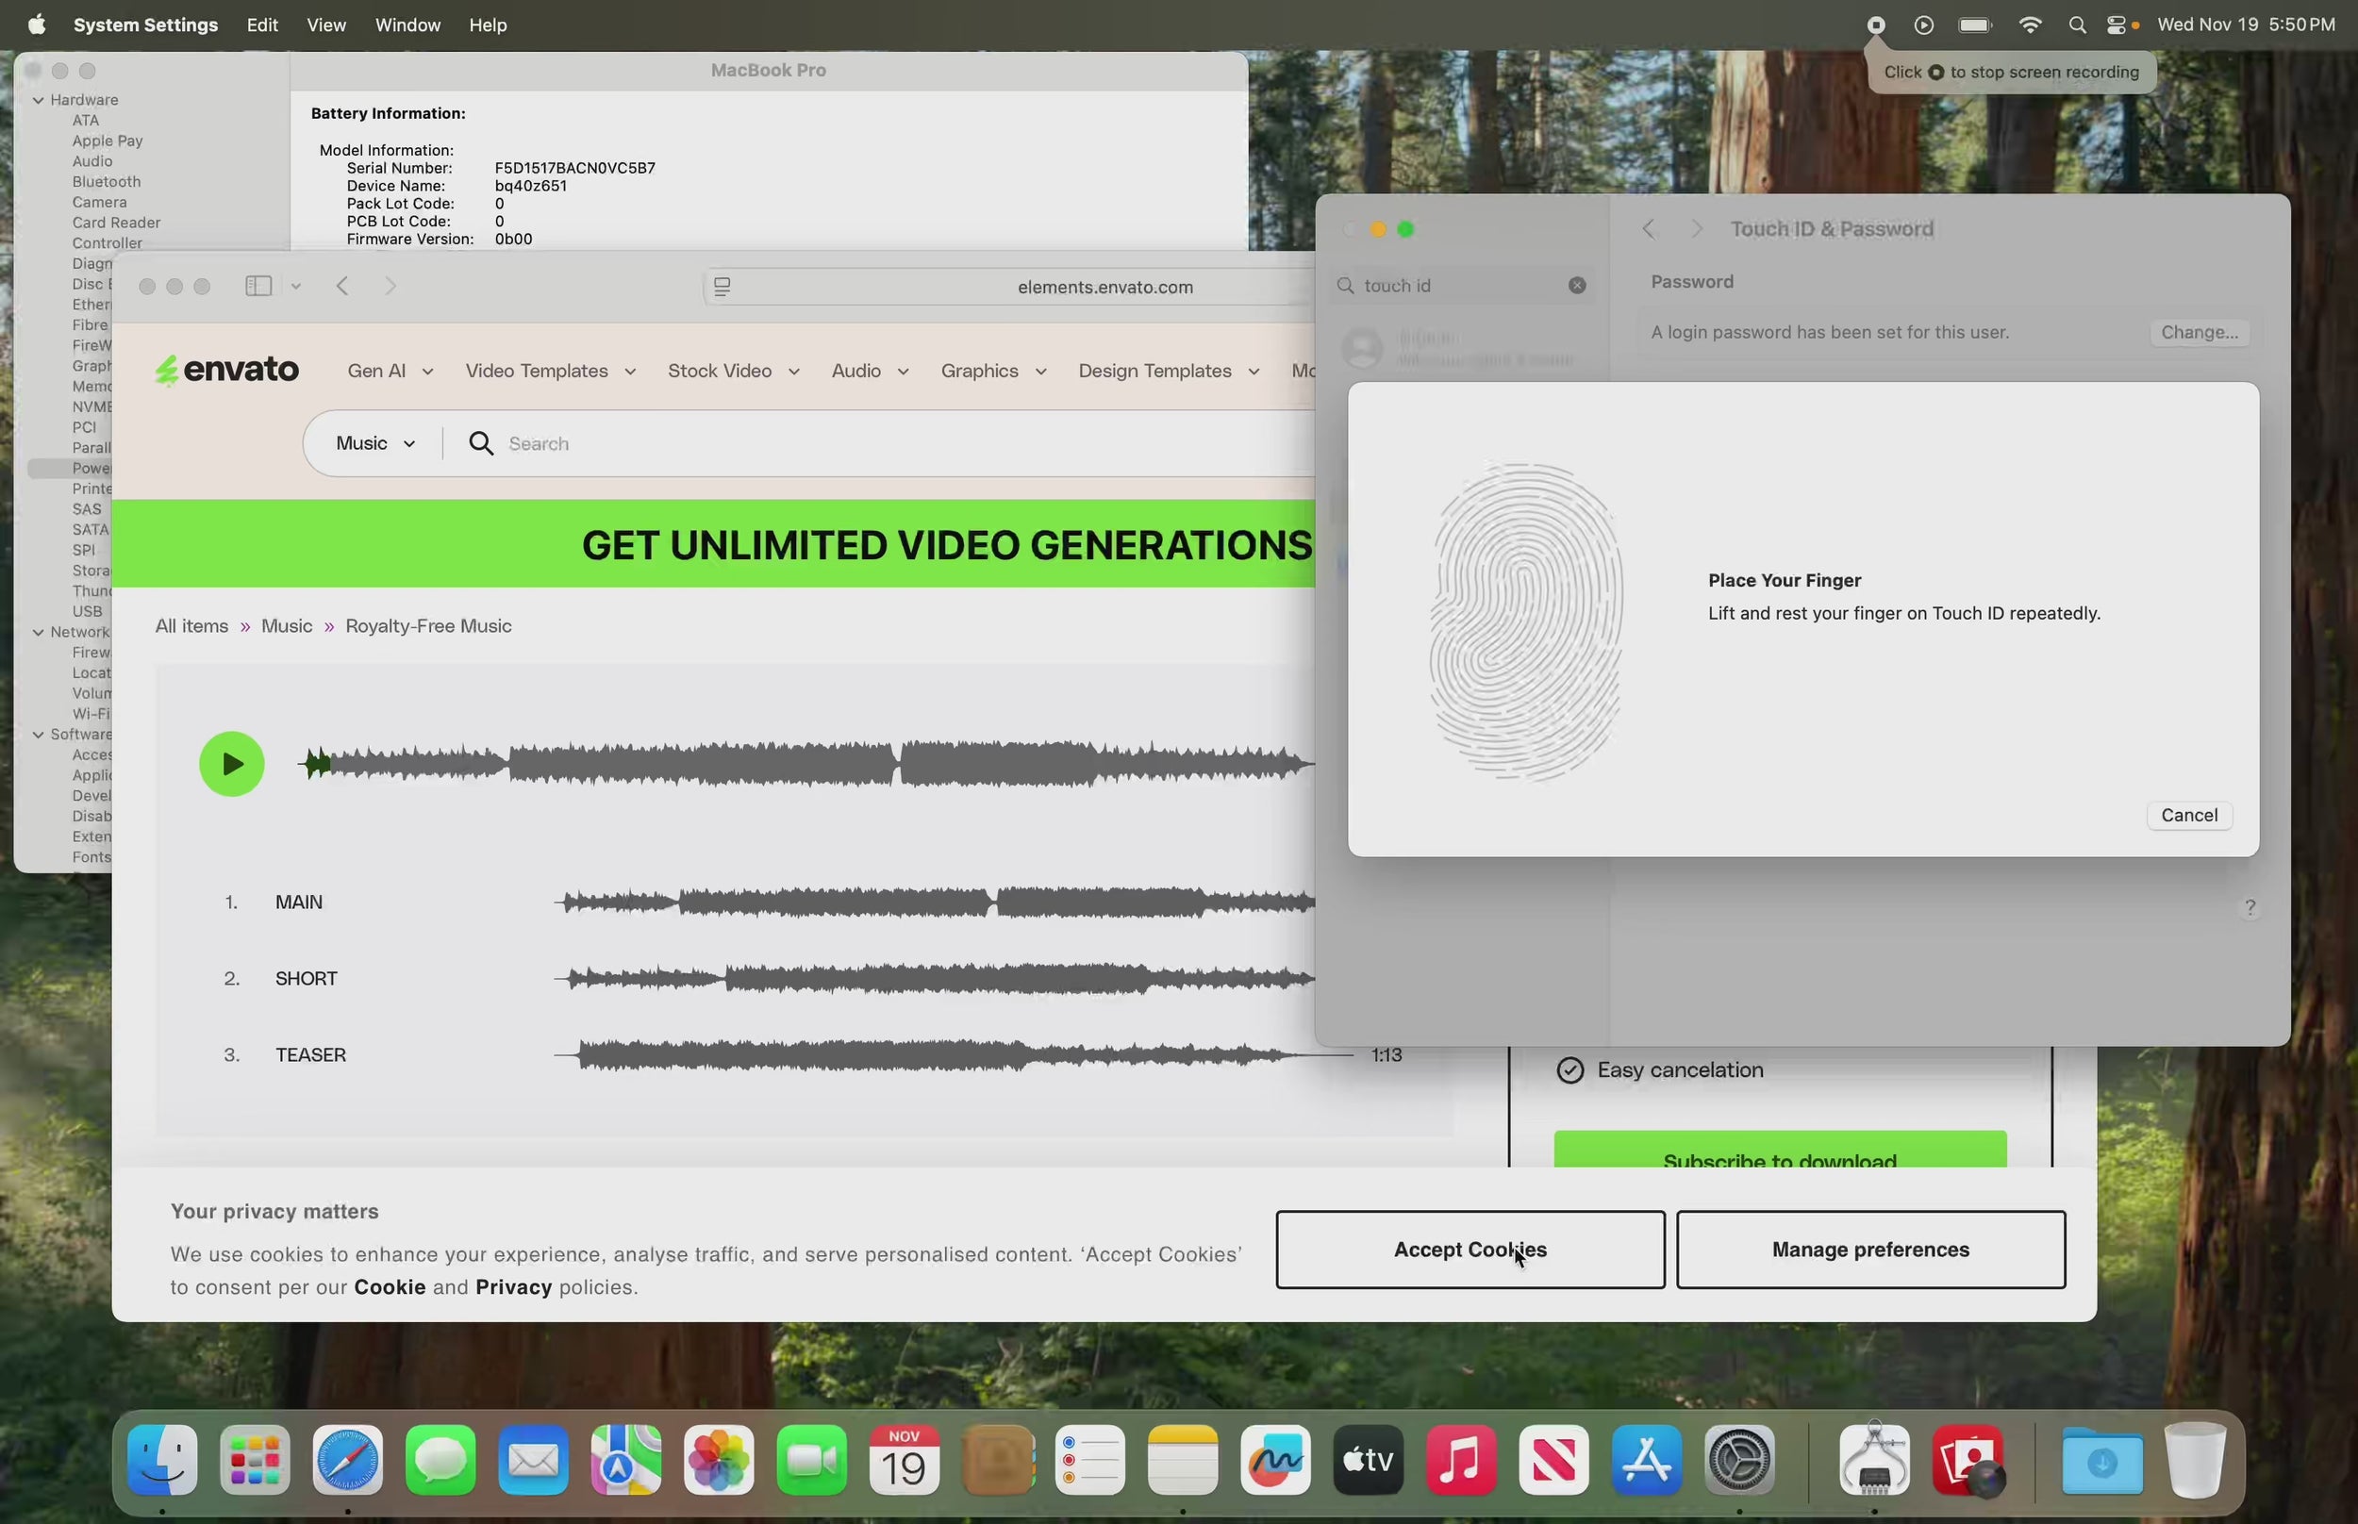Open the Edit menu

(262, 25)
